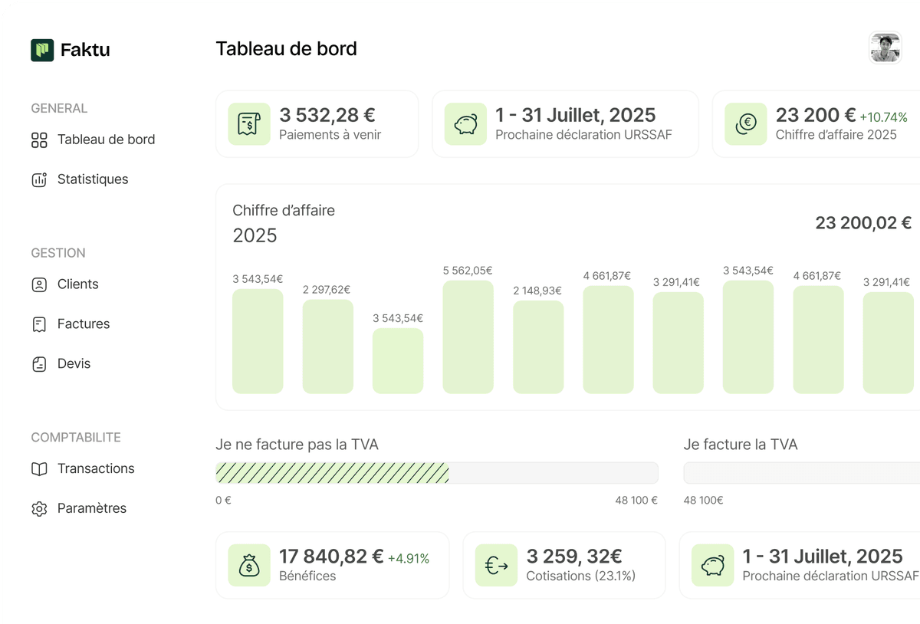This screenshot has height=624, width=920.
Task: Select the euro arrow icon on the Cotisations card
Action: [x=495, y=565]
